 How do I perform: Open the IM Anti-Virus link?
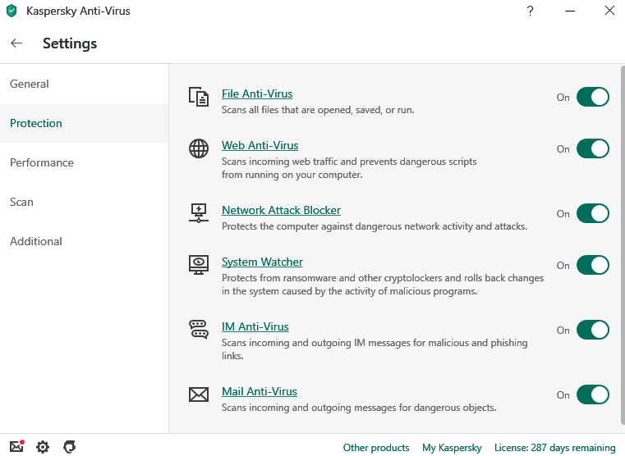(255, 327)
